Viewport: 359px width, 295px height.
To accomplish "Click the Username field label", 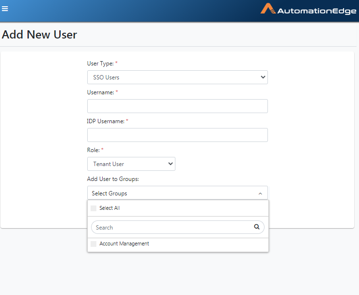I will tap(101, 92).
